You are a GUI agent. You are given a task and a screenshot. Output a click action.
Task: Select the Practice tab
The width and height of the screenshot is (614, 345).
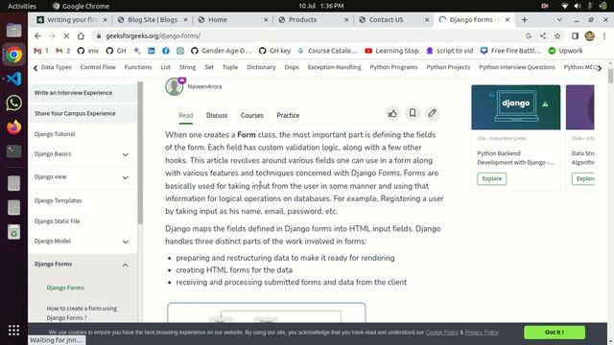coord(288,115)
